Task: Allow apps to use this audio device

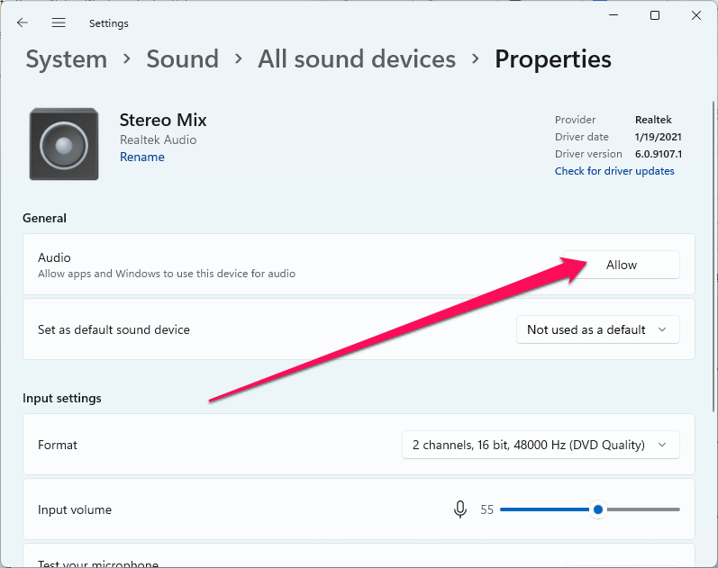Action: [x=622, y=265]
